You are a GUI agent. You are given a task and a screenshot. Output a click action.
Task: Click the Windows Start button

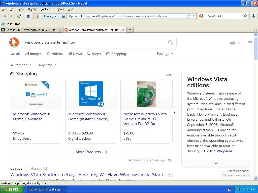click(12, 189)
